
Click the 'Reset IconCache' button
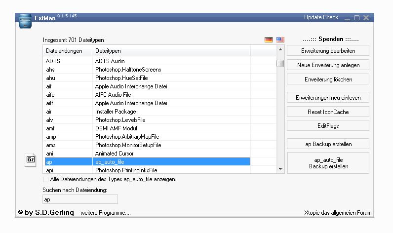[328, 112]
